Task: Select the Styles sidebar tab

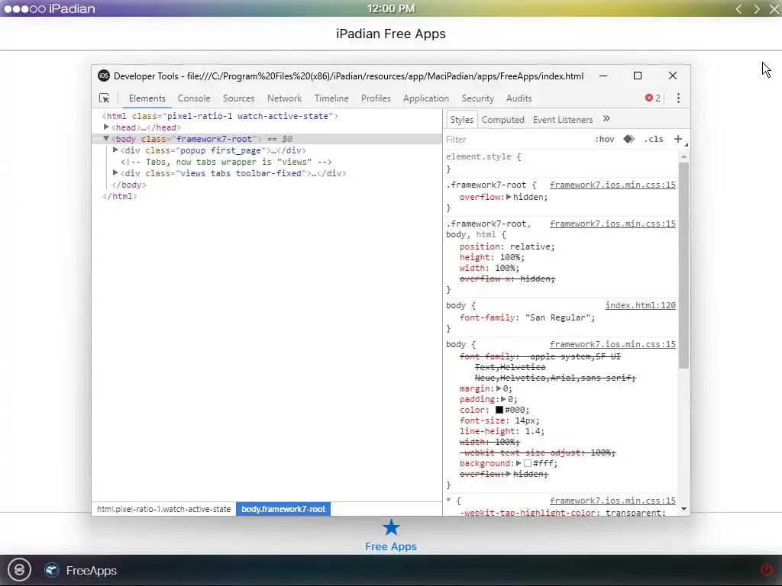Action: (x=461, y=120)
